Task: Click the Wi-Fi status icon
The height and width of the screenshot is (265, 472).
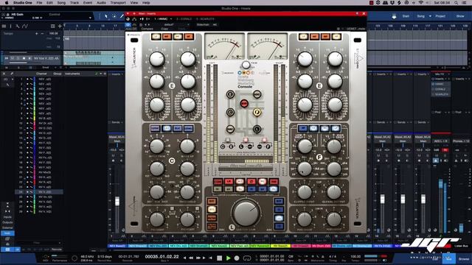Action: click(421, 3)
